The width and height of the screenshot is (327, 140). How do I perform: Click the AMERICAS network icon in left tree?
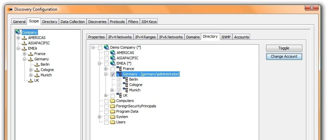(24, 38)
